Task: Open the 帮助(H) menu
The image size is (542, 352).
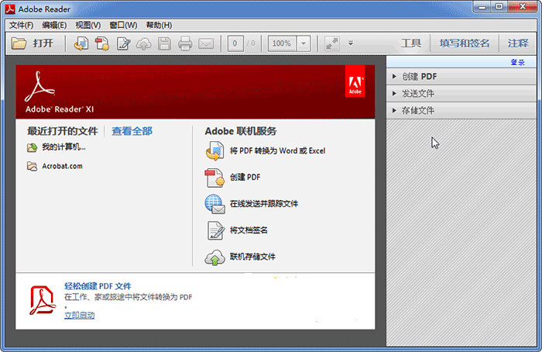Action: pyautogui.click(x=159, y=26)
